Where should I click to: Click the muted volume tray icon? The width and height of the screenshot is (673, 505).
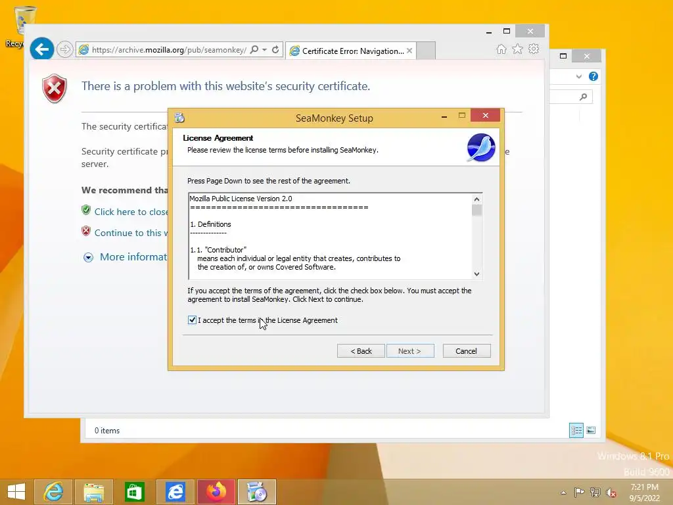(x=611, y=492)
